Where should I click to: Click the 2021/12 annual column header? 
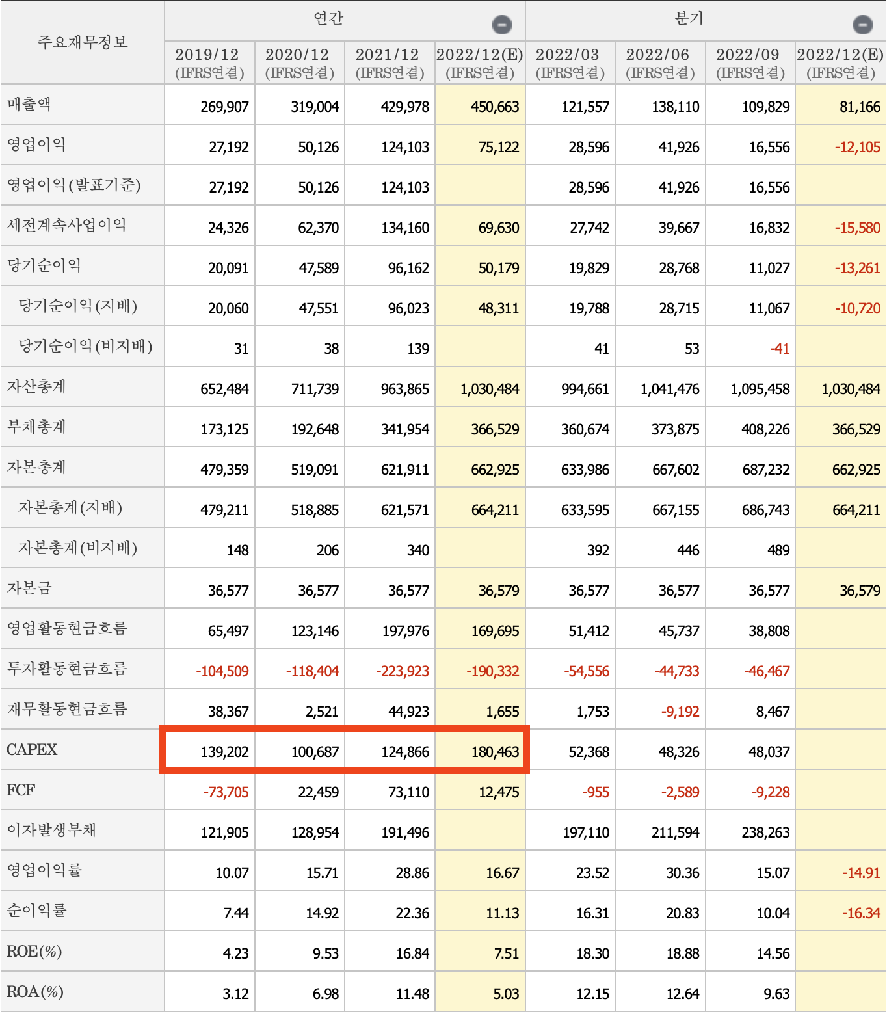point(390,63)
